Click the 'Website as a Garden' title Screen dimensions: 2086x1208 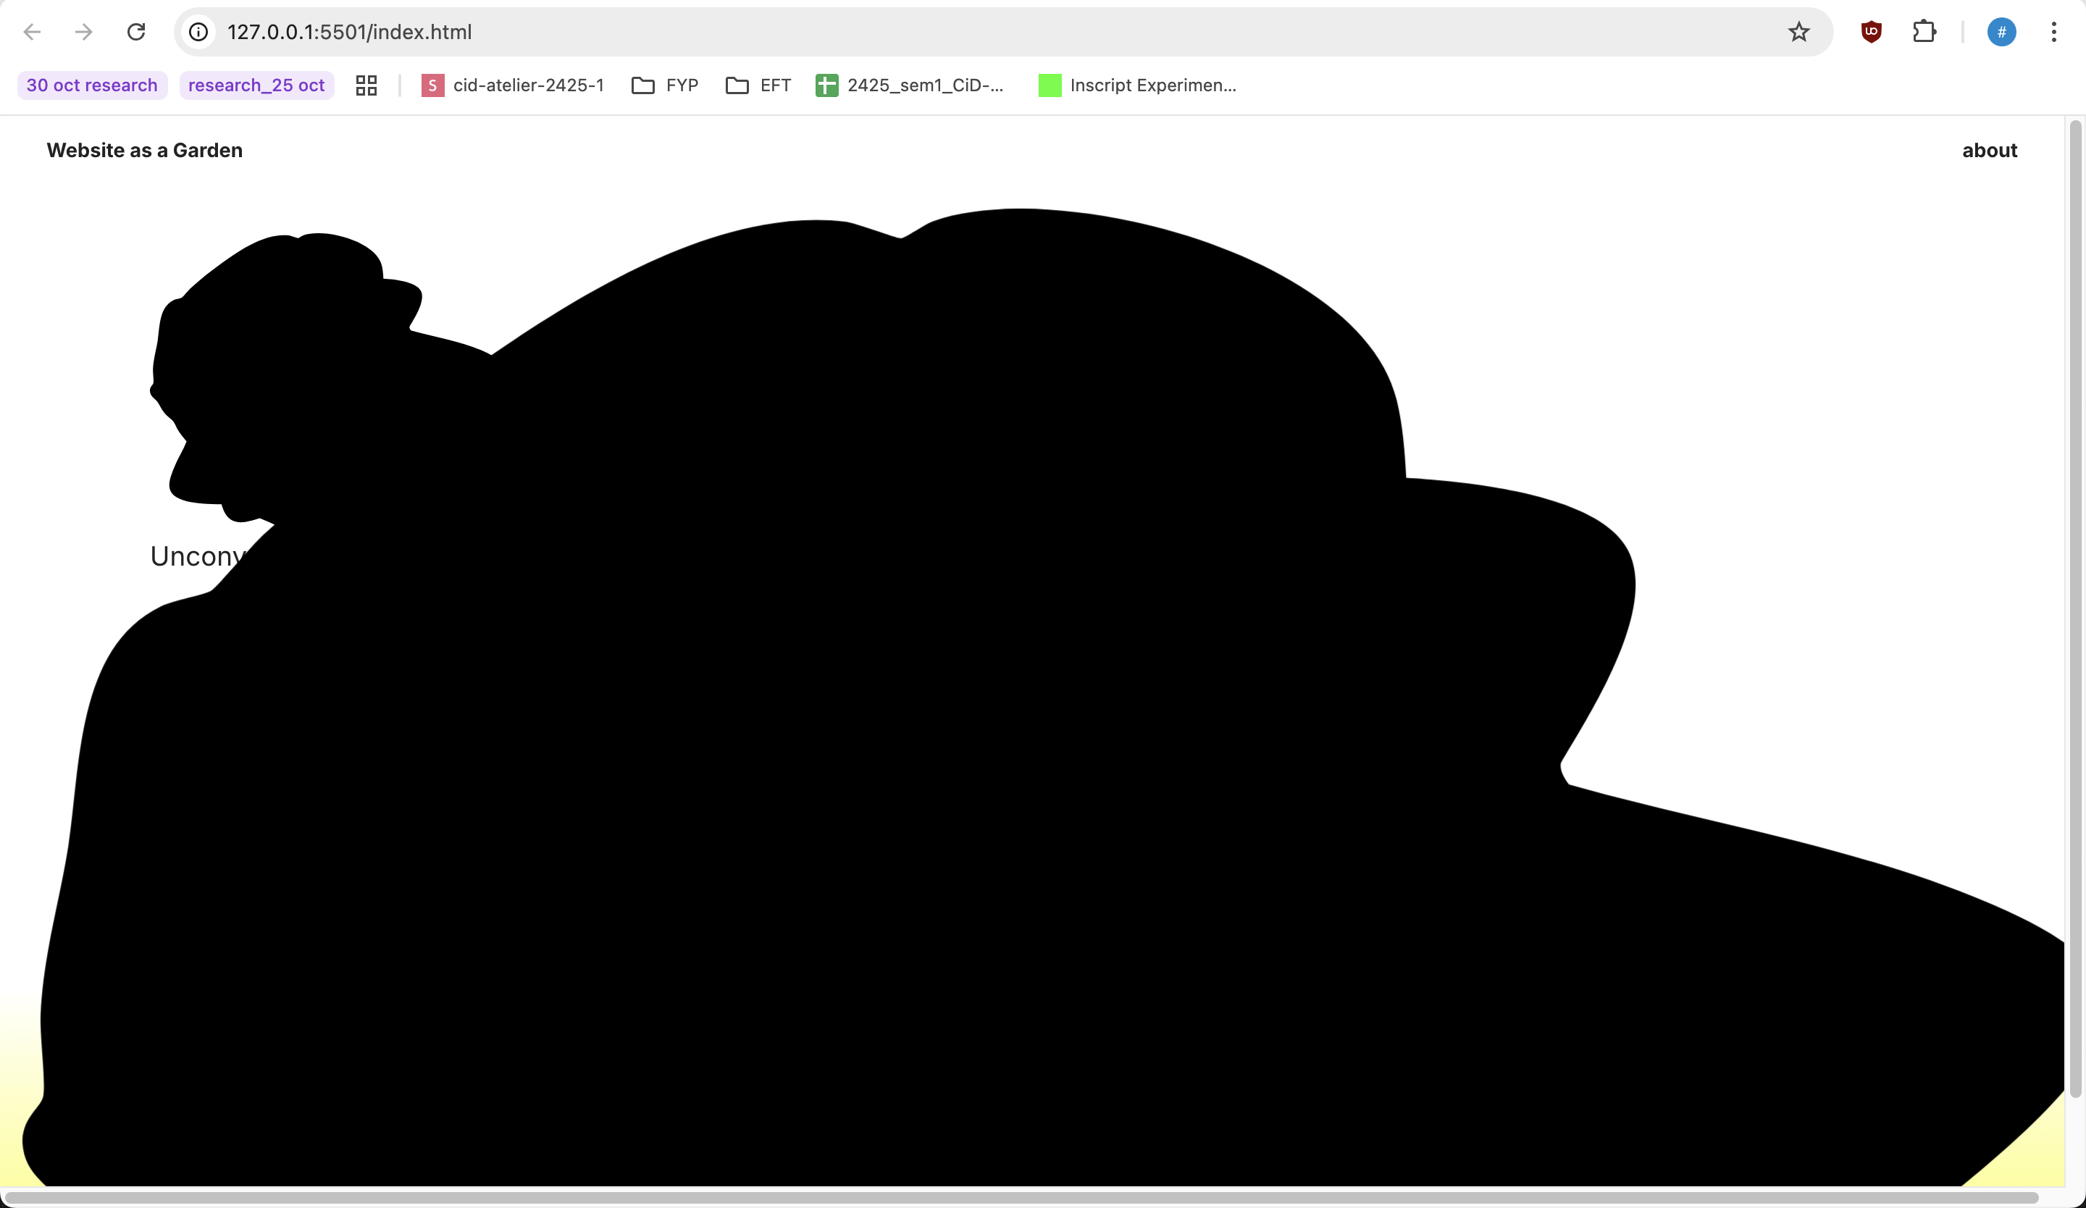pyautogui.click(x=145, y=151)
